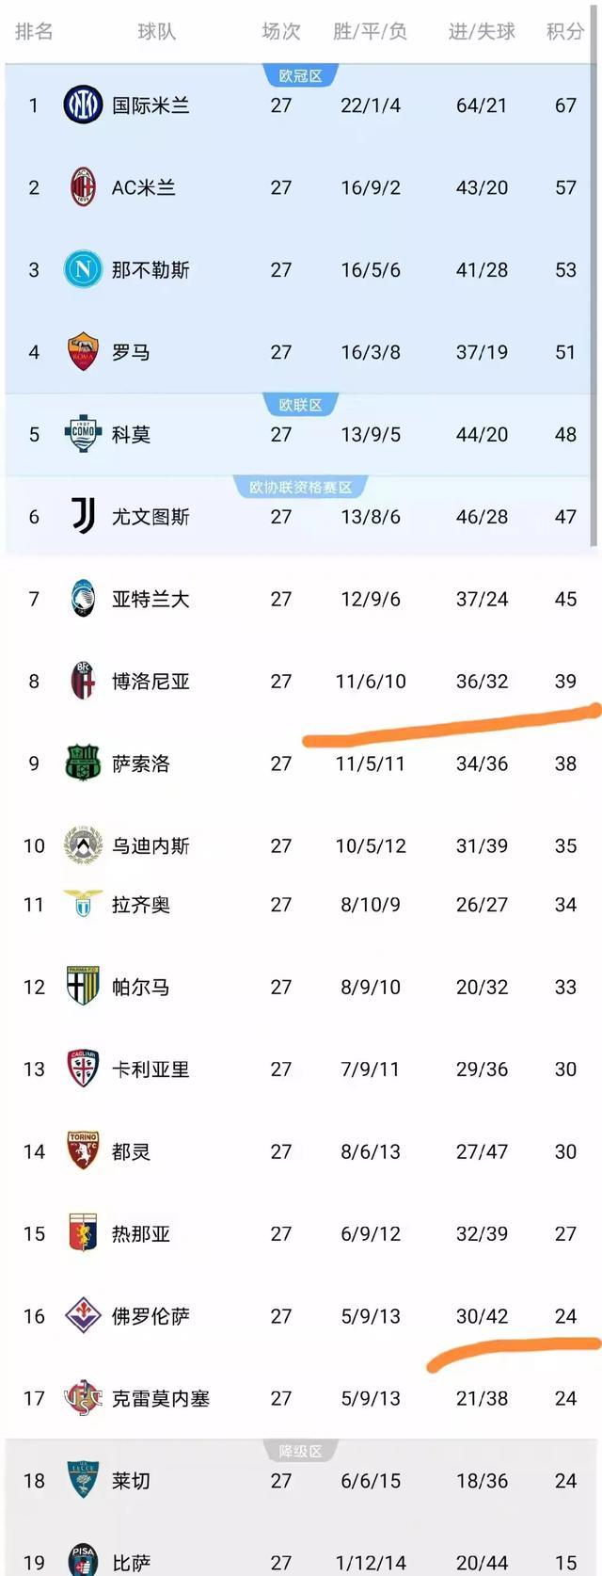Open the 拉齐奥 team name link
The width and height of the screenshot is (602, 1576).
point(141,905)
